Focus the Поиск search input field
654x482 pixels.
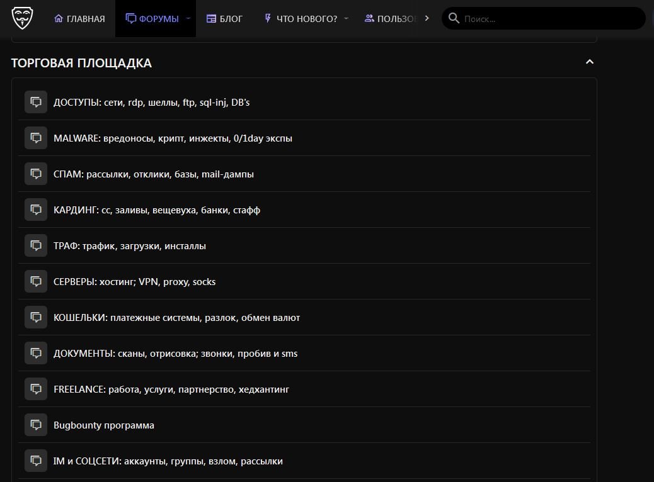(548, 19)
